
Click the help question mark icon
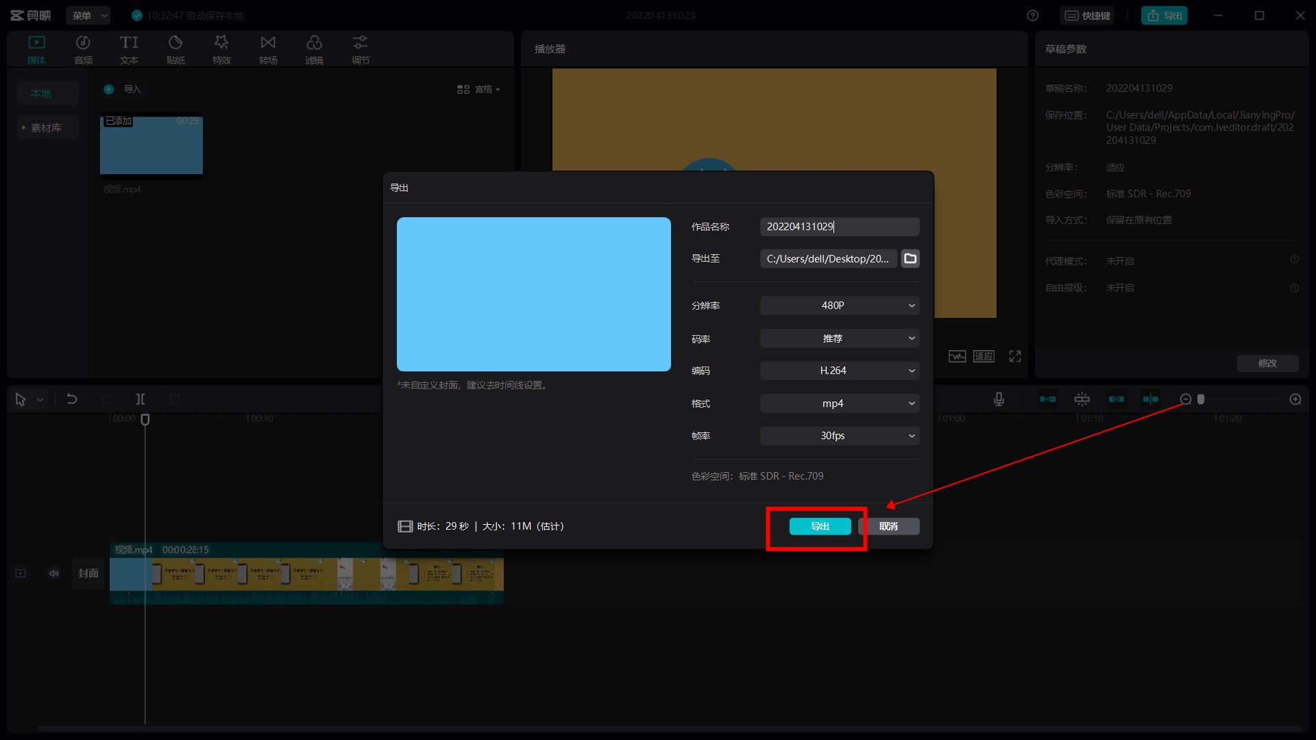coord(1033,16)
